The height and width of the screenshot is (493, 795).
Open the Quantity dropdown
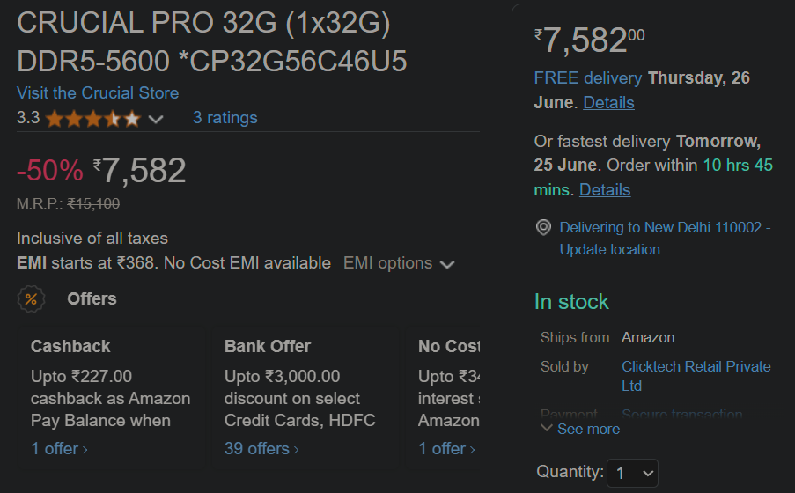632,474
